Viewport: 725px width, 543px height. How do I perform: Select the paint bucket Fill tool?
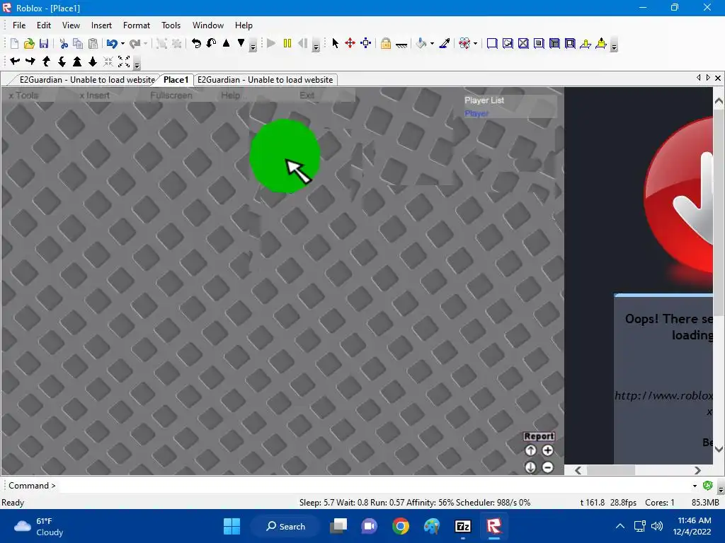coord(421,43)
